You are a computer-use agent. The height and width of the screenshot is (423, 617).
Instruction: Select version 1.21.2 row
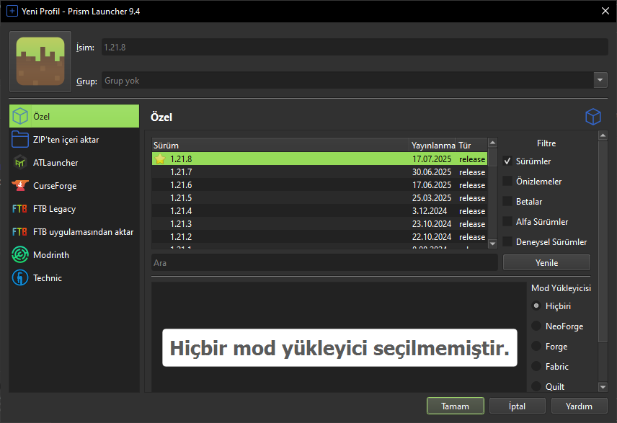click(x=319, y=237)
